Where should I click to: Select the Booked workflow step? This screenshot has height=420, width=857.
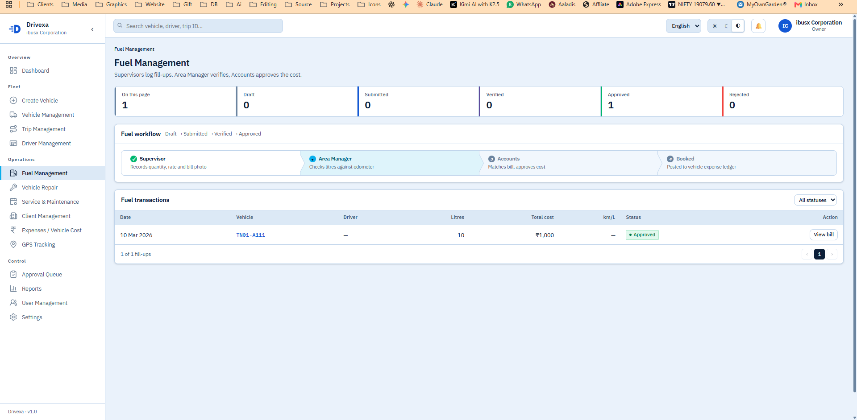tap(747, 163)
